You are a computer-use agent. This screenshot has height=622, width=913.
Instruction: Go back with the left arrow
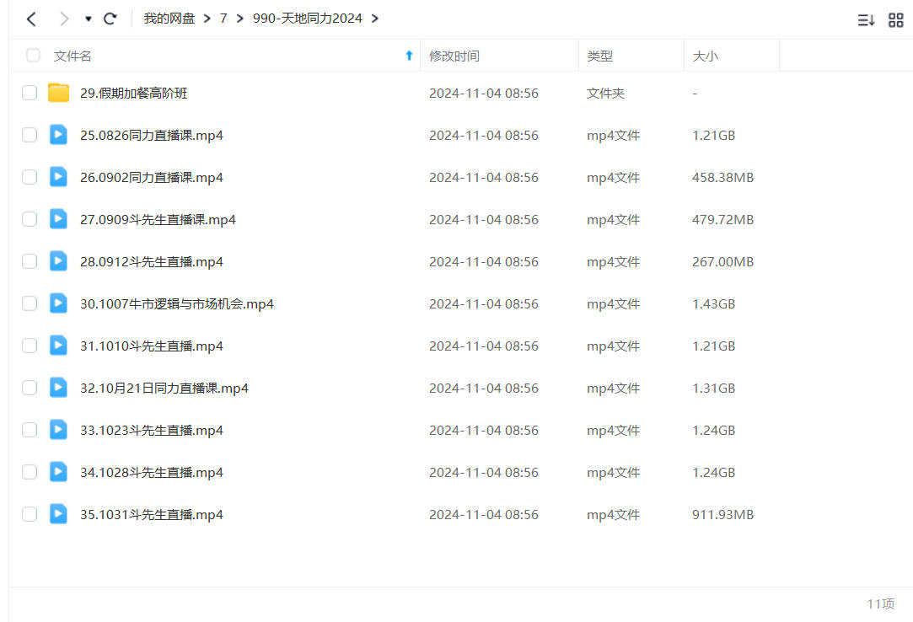point(31,19)
